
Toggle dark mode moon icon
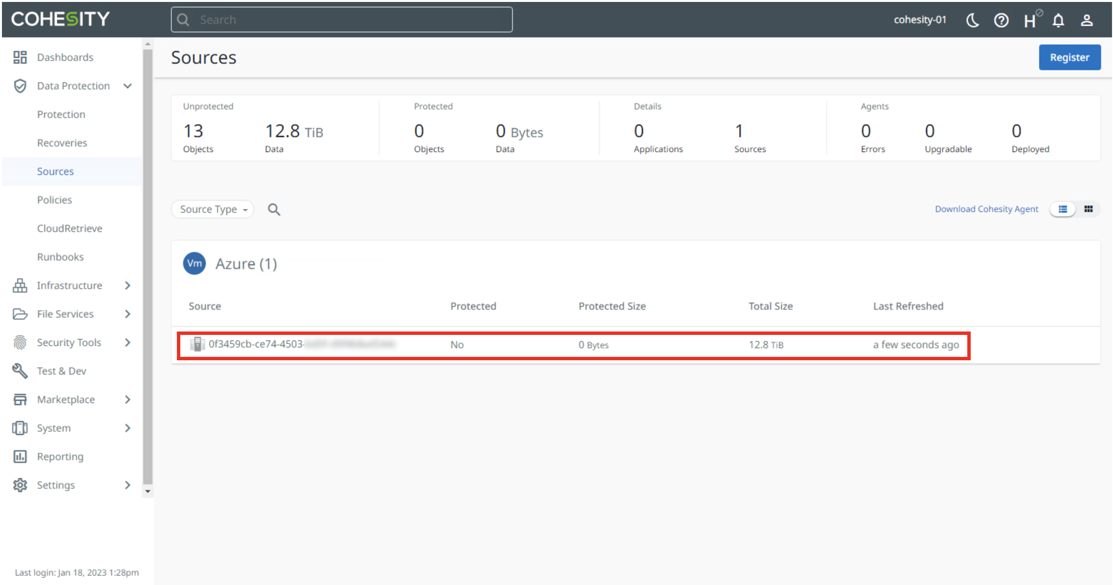pyautogui.click(x=972, y=20)
